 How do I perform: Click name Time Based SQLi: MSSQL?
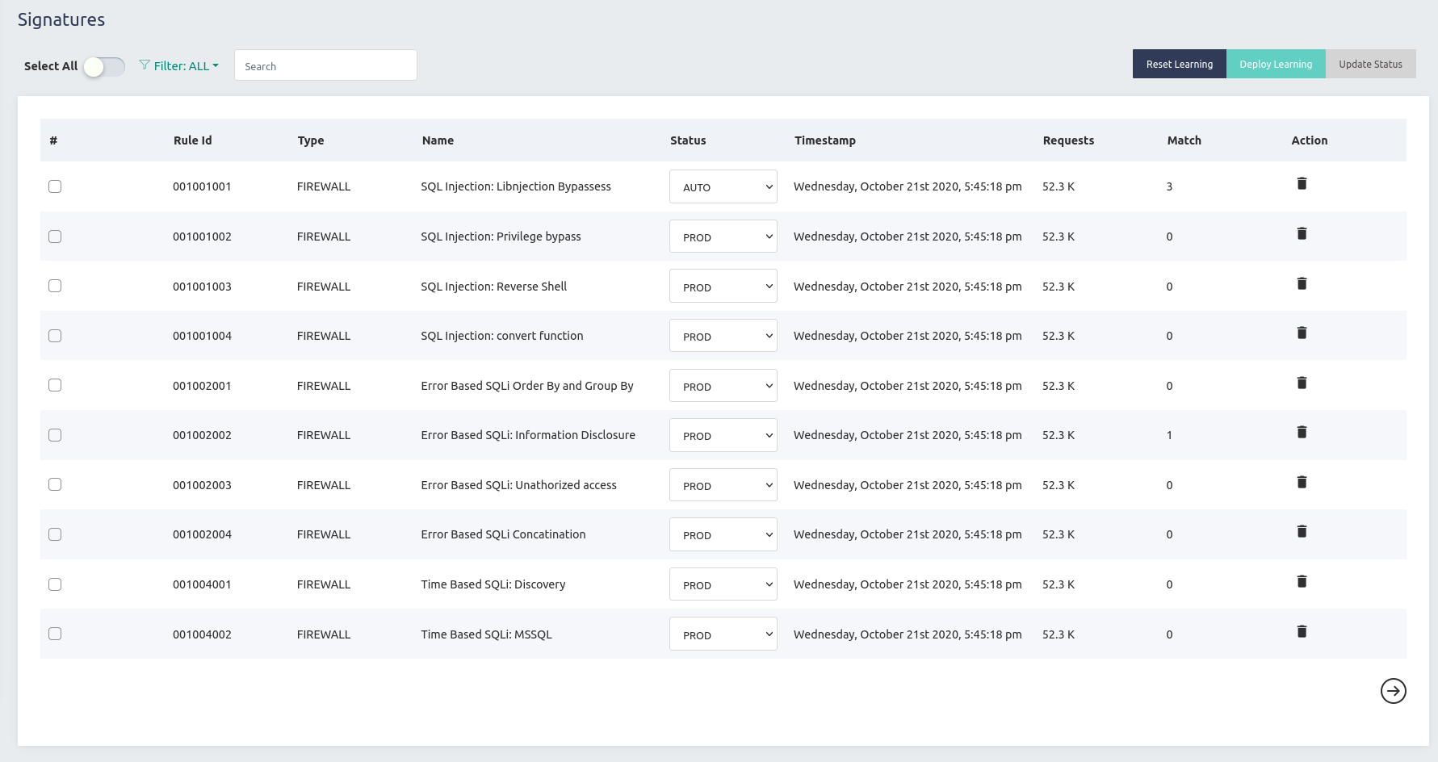click(486, 634)
